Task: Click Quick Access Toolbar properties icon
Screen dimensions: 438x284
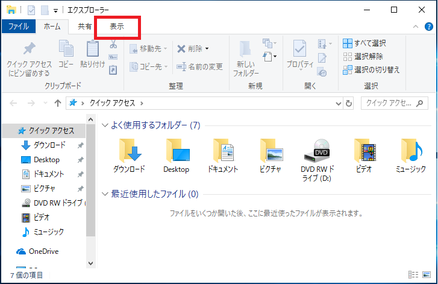Action: point(31,10)
